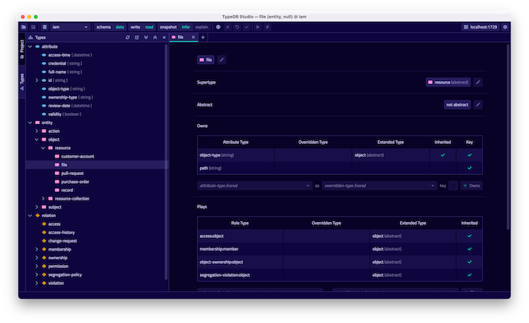Switch to write transaction mode
529x323 pixels.
click(135, 27)
